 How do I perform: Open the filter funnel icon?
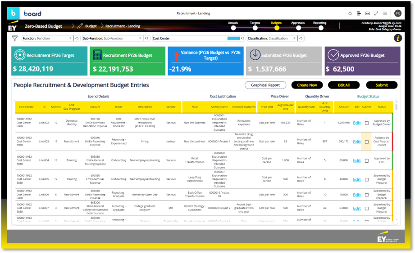pyautogui.click(x=15, y=38)
